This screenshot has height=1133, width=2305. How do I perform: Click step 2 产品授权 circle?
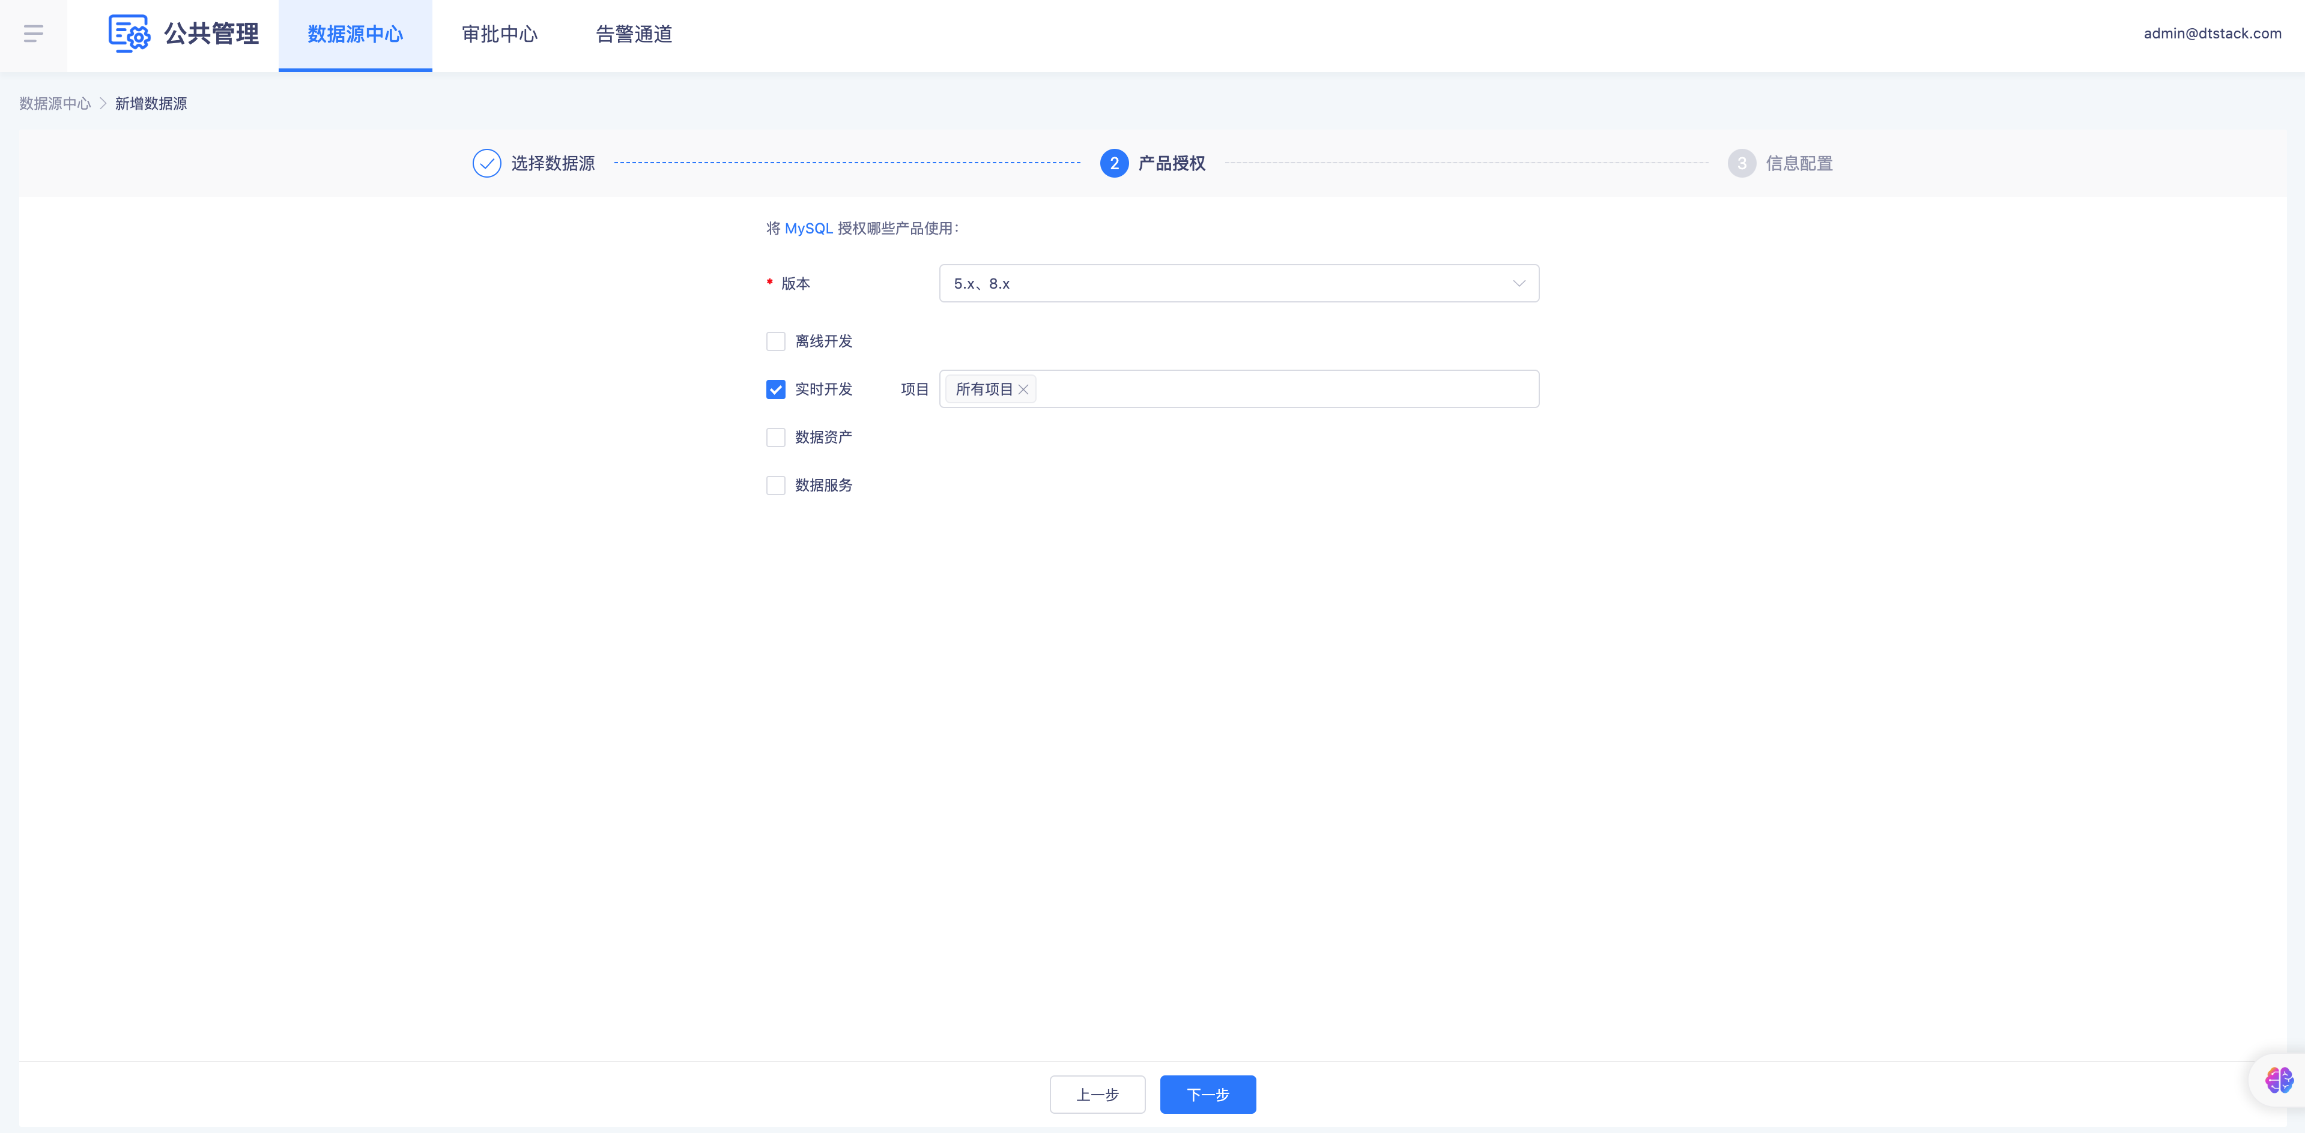click(x=1114, y=163)
